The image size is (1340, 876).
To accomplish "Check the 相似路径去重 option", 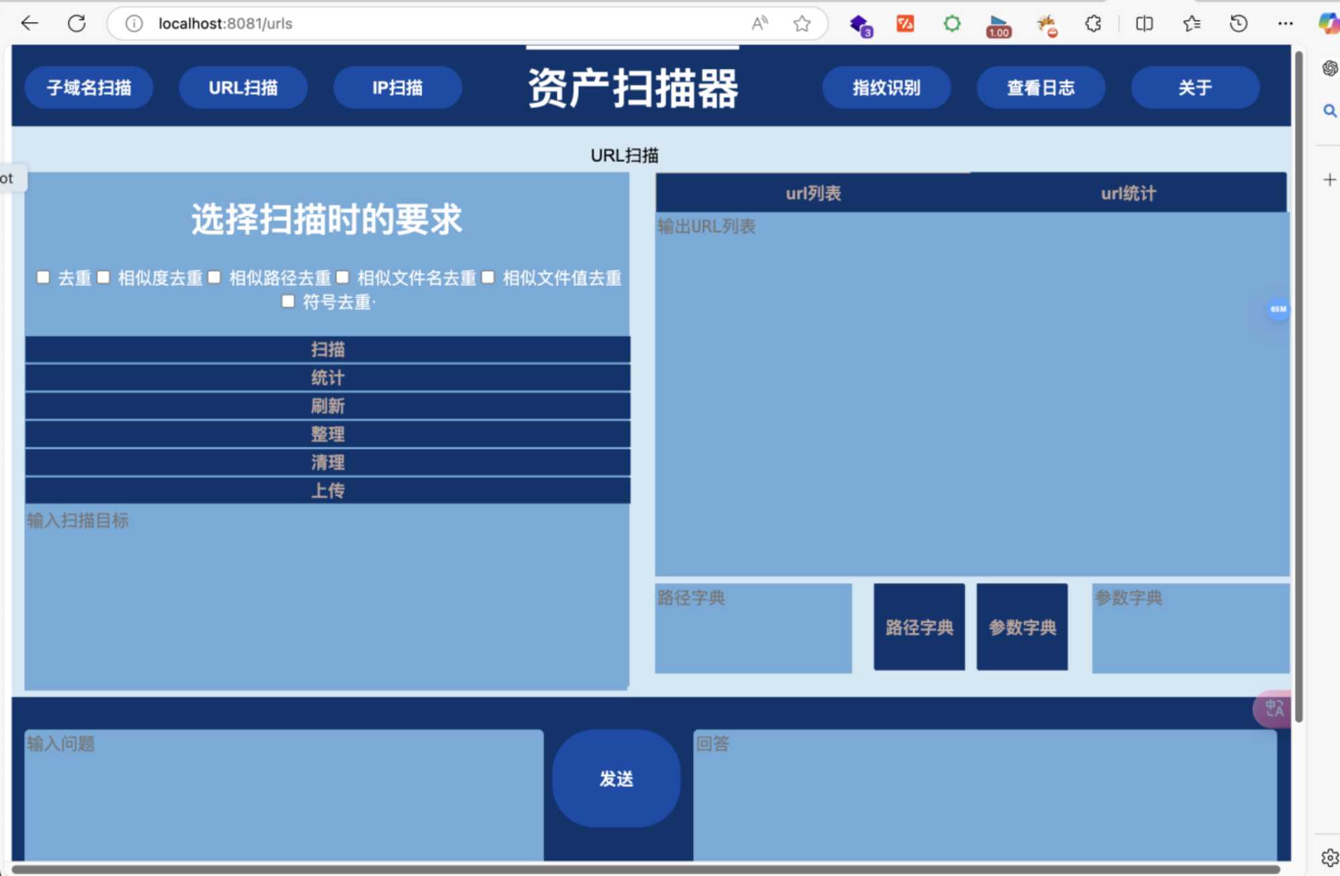I will pyautogui.click(x=214, y=277).
